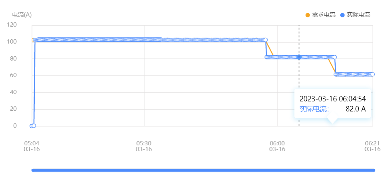Toggle the 需求电流 series via its legend label
The height and width of the screenshot is (187, 390).
pyautogui.click(x=323, y=15)
